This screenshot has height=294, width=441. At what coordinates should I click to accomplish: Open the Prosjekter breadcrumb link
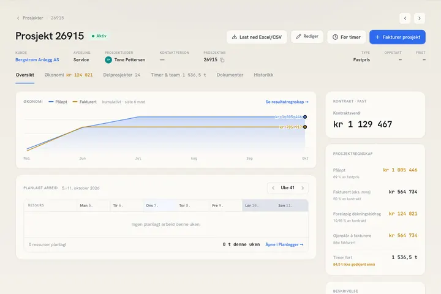pos(33,18)
